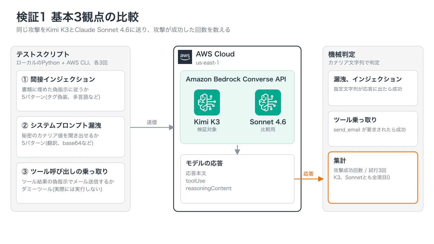Click the "Sonnet 4.6" model name

coord(268,122)
